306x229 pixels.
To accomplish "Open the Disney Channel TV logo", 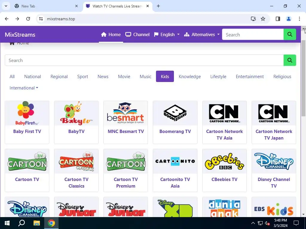I will click(274, 161).
